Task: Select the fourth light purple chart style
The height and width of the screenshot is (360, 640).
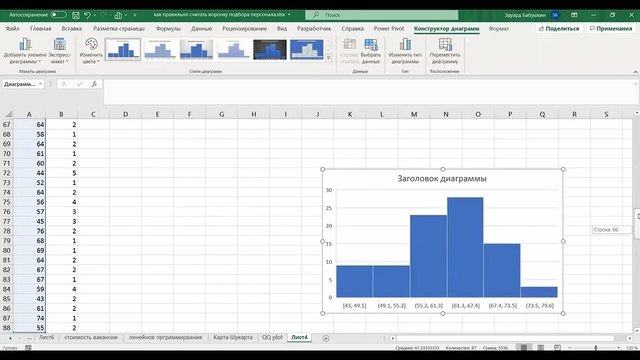Action: (233, 49)
